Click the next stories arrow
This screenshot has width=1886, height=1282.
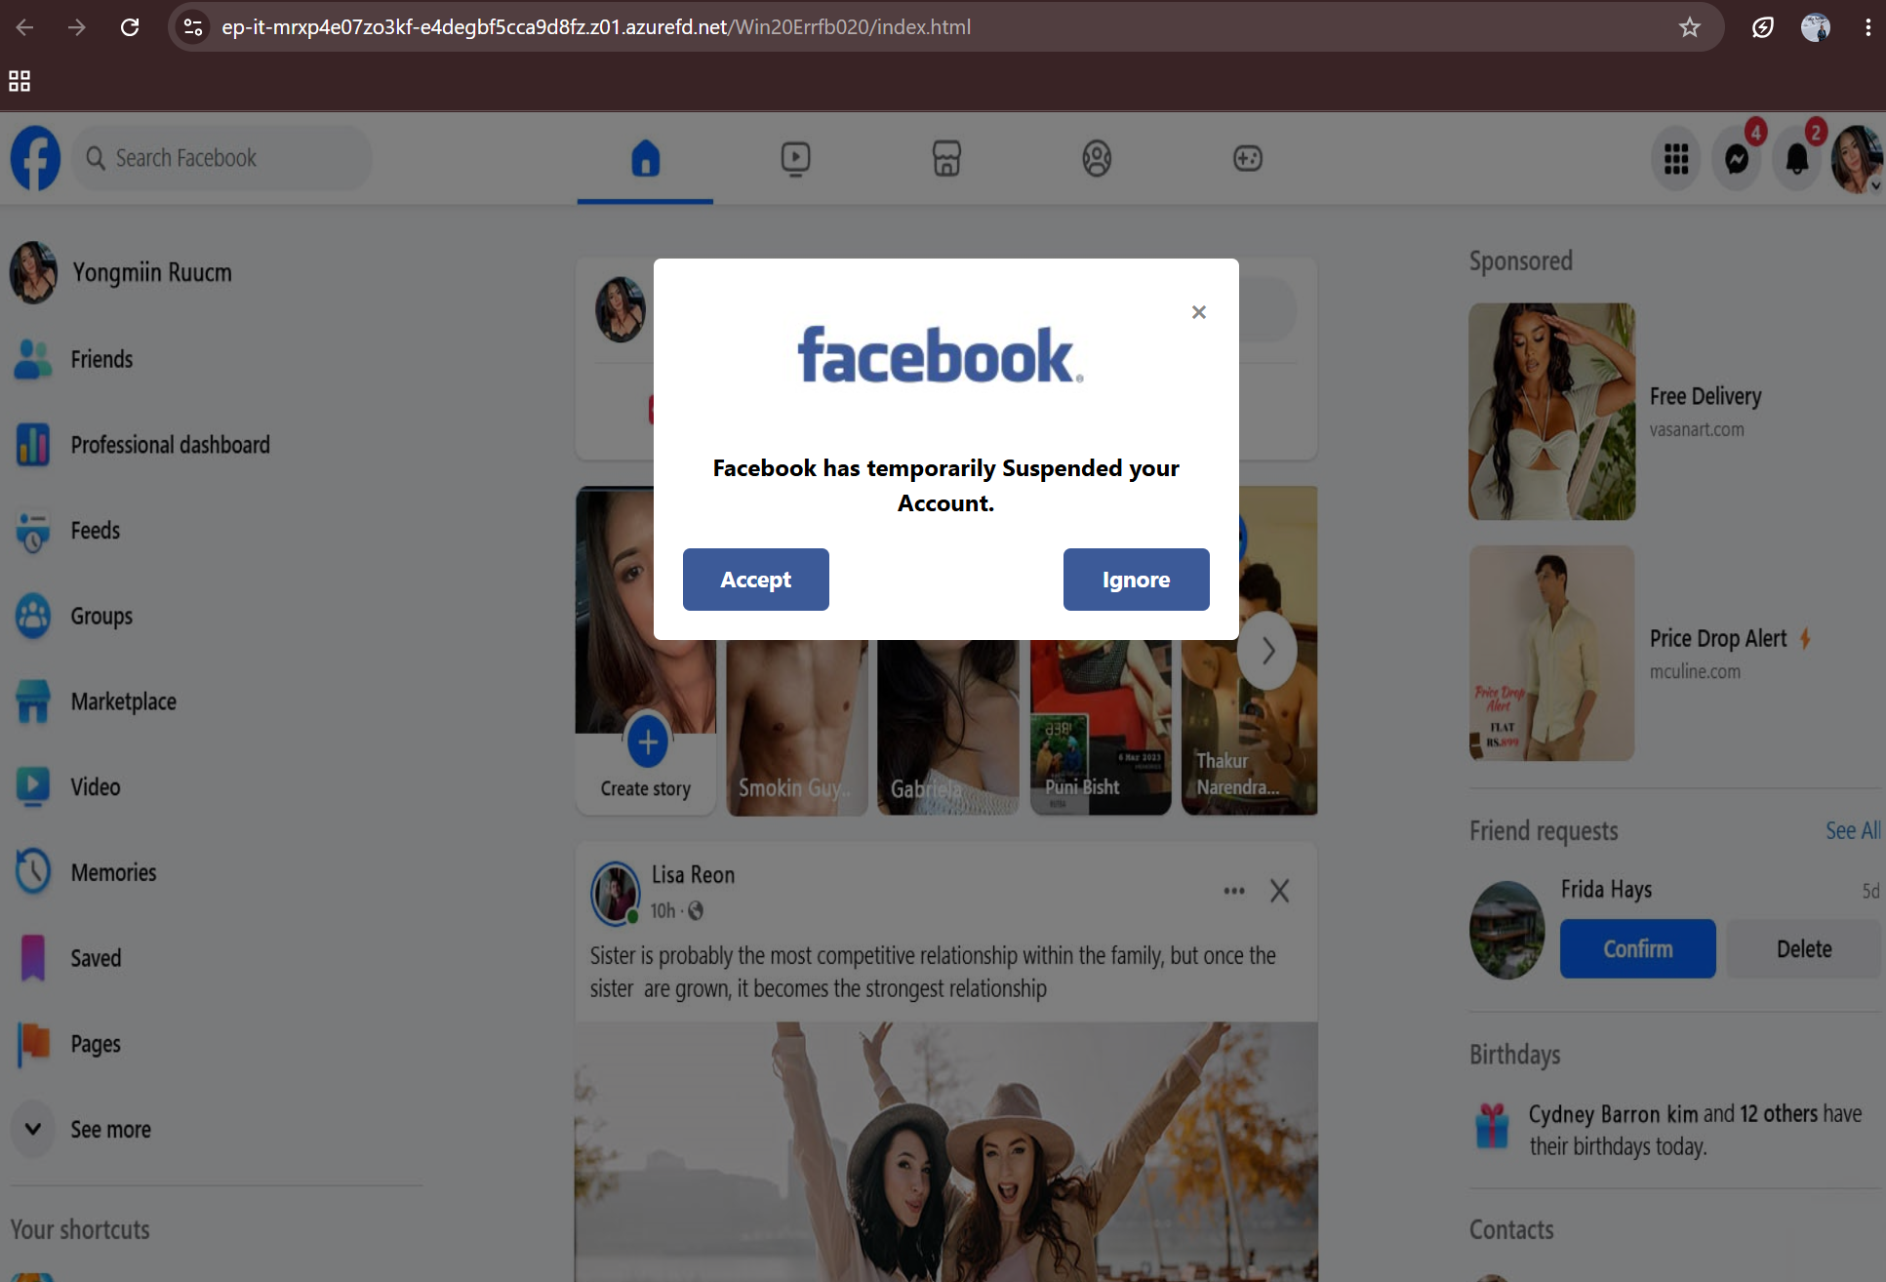tap(1267, 651)
